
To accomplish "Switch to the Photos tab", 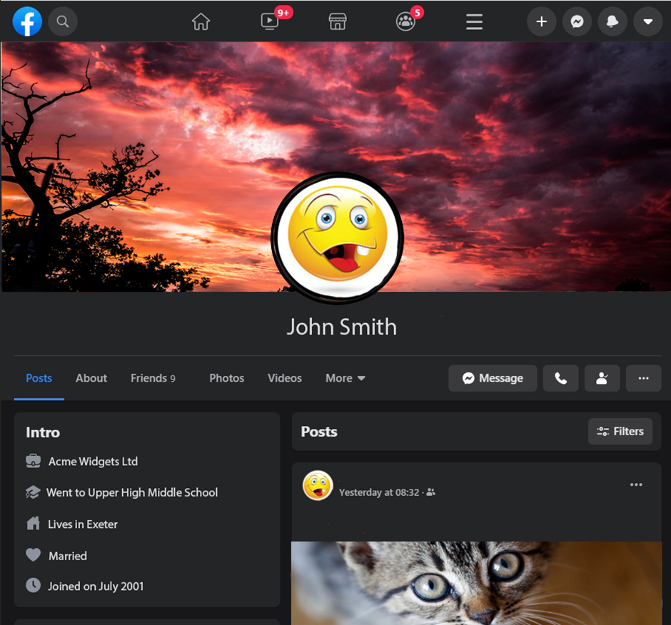I will click(x=226, y=378).
